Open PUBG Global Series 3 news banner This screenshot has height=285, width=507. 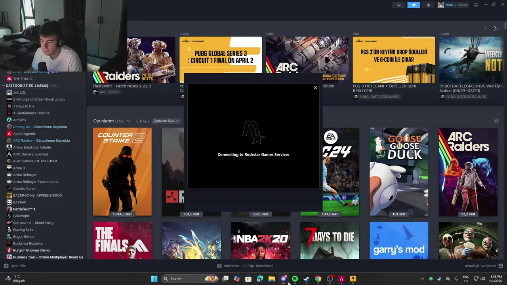click(221, 55)
